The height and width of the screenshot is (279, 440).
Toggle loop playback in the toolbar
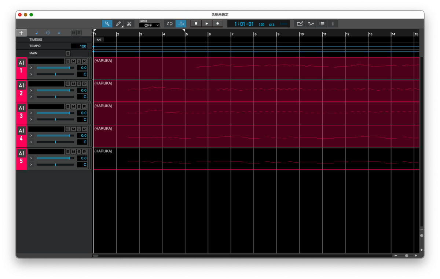point(169,24)
